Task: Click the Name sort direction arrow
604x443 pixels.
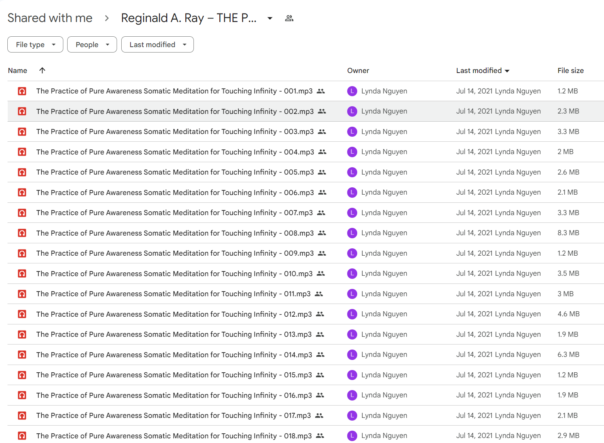Action: tap(42, 70)
